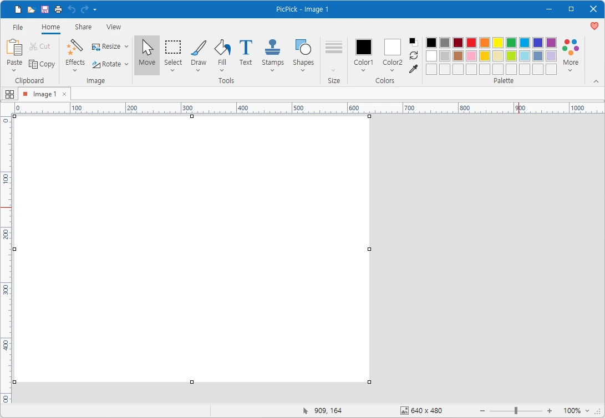Select the Text tool
Screen dimensions: 605x418
(245, 50)
